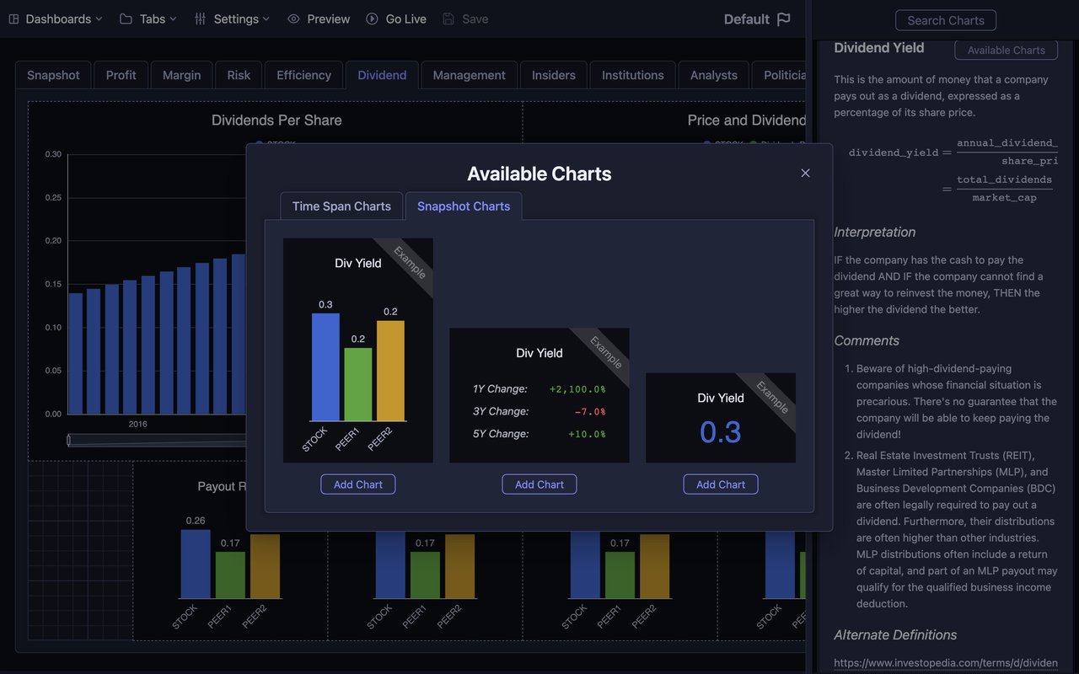This screenshot has height=674, width=1079.
Task: Add the Div Yield bar chart
Action: point(358,484)
